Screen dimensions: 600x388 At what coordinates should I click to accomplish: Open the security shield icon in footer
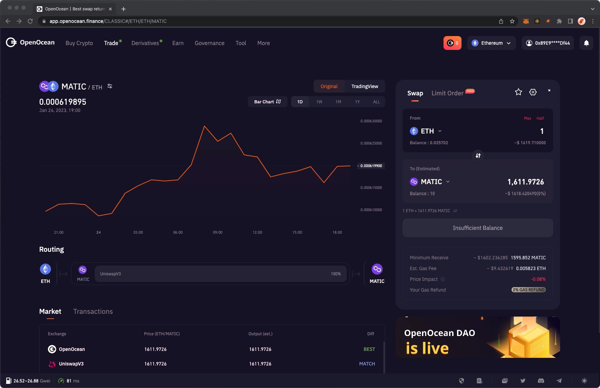point(462,381)
